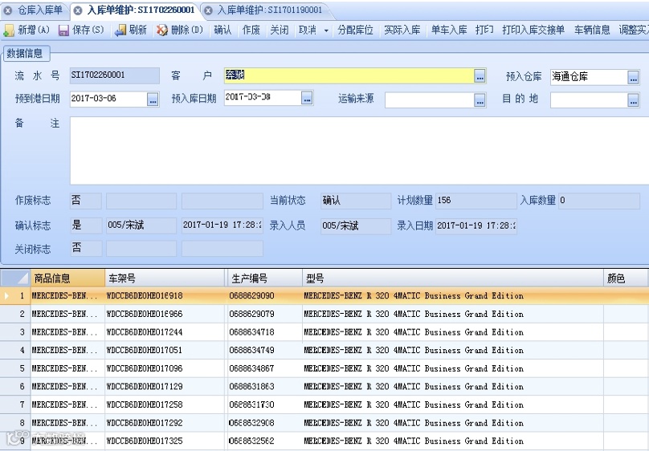
Task: Click the 保存(S) save disk icon
Action: pos(63,30)
